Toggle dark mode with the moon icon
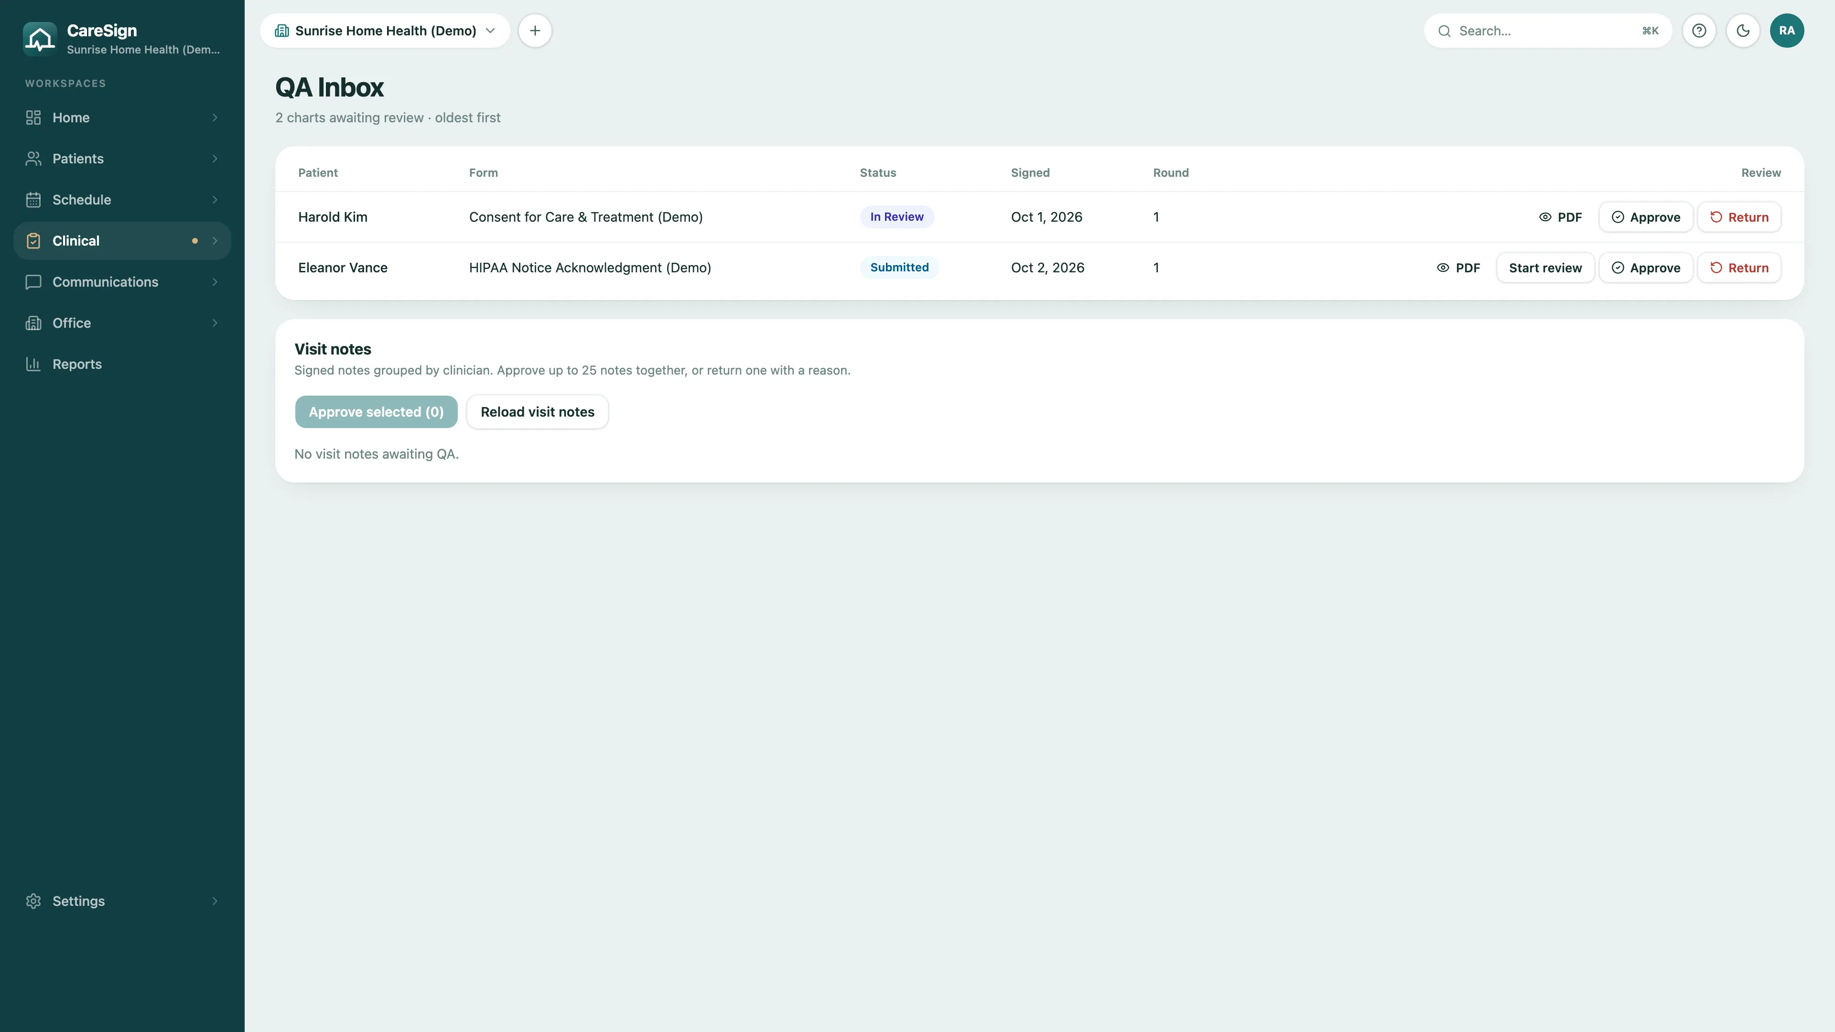 (x=1743, y=31)
